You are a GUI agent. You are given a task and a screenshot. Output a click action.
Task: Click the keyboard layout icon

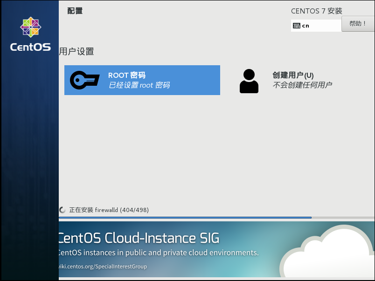tap(297, 26)
